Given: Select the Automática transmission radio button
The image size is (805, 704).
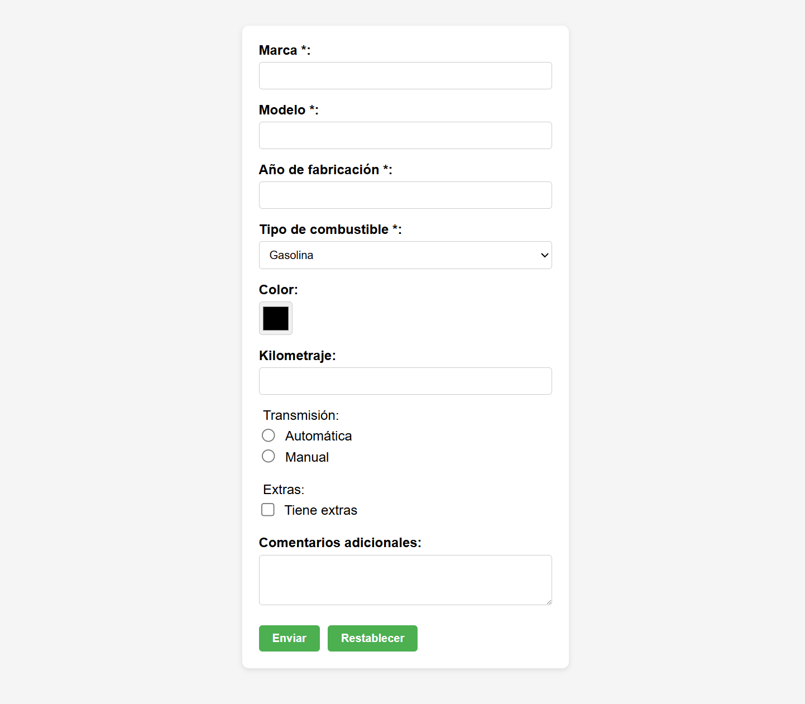Looking at the screenshot, I should (269, 435).
